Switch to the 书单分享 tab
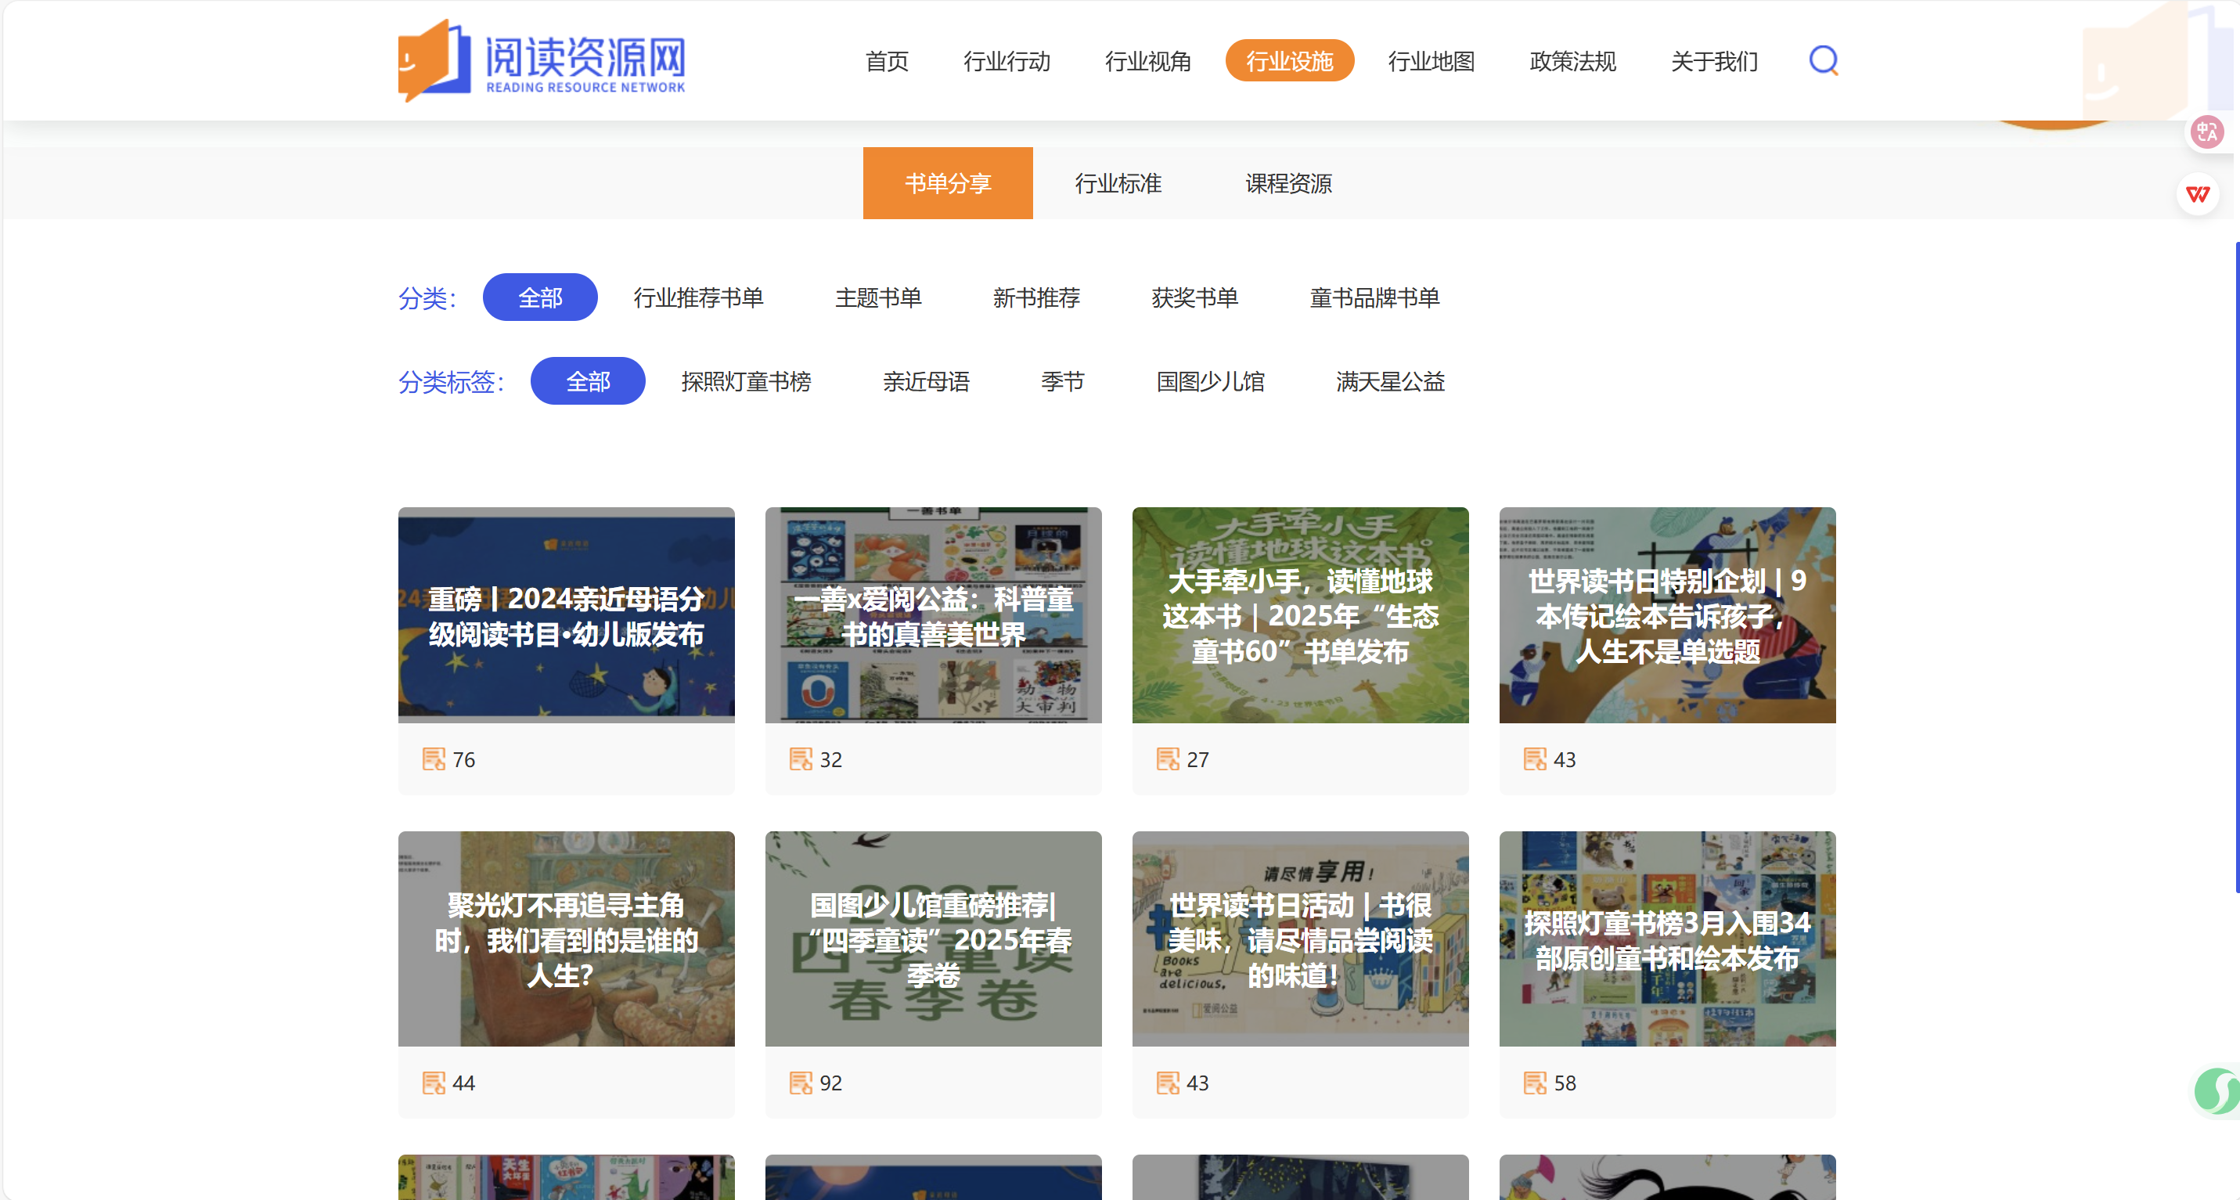Image resolution: width=2240 pixels, height=1200 pixels. (948, 182)
